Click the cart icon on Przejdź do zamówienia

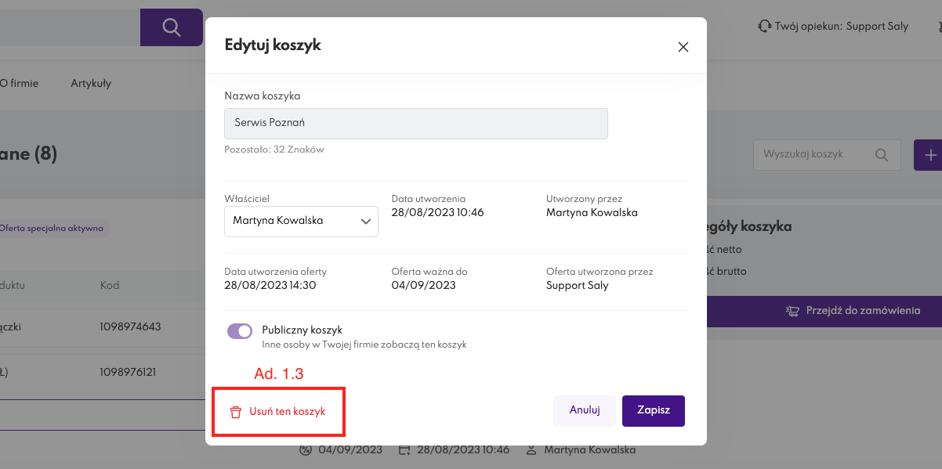pos(792,311)
